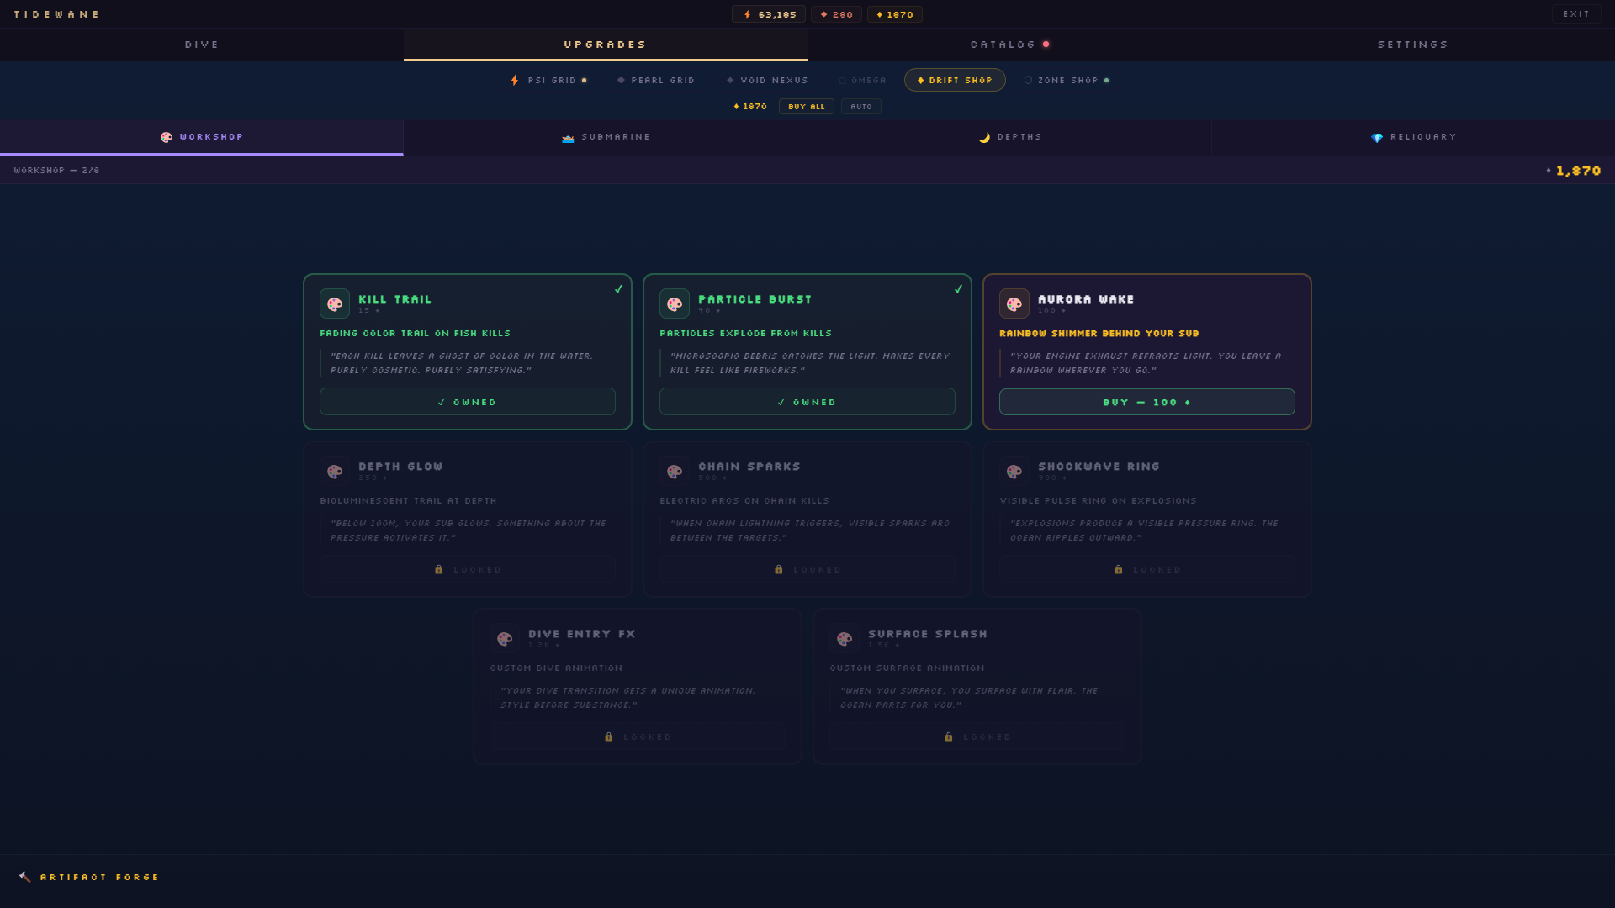This screenshot has height=908, width=1615.
Task: Click the energy counter showing 63,185
Action: [769, 14]
